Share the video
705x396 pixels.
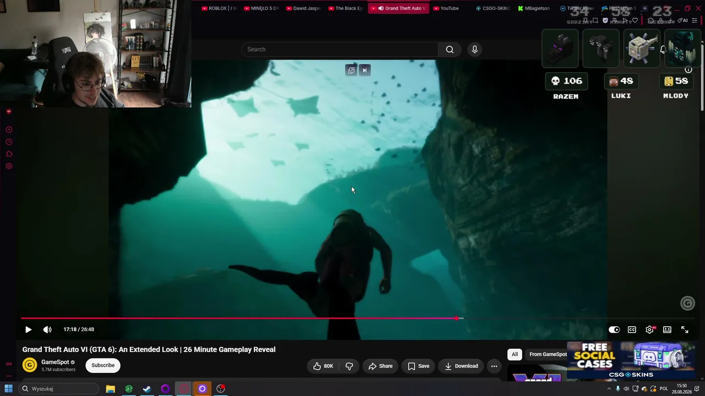pos(381,366)
